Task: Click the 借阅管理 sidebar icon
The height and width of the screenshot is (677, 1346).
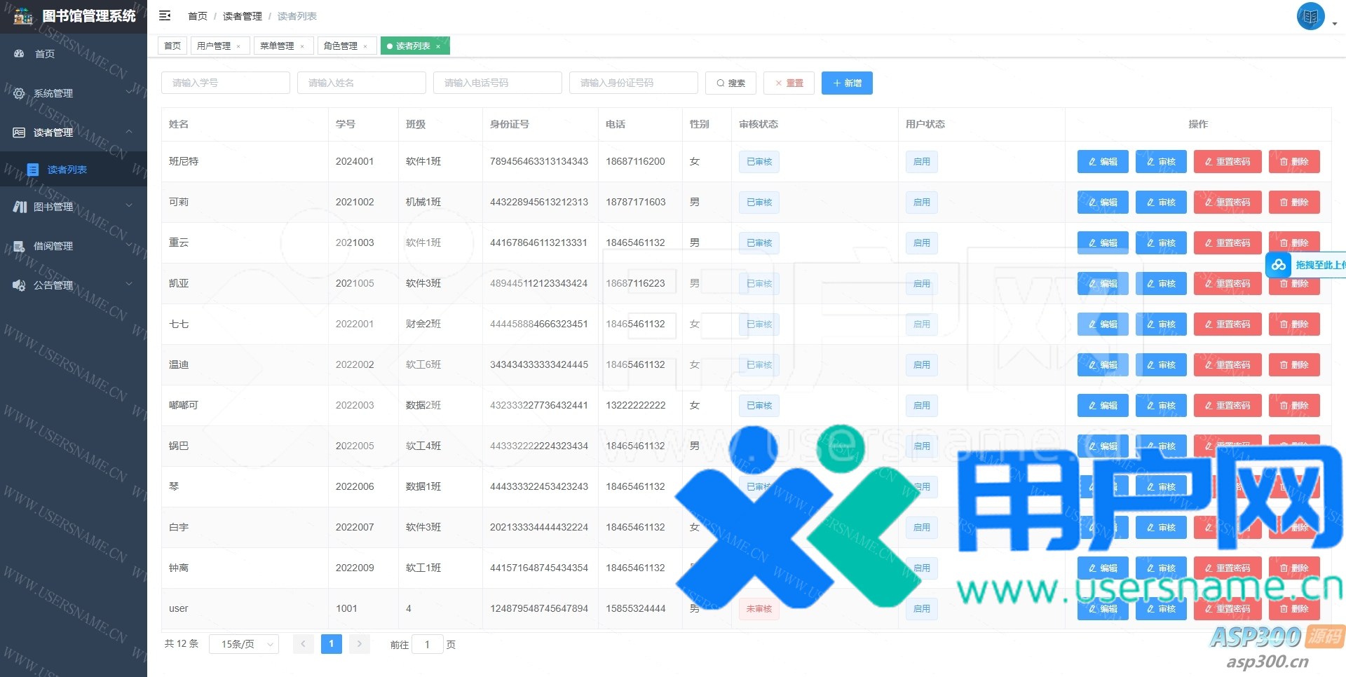Action: click(x=19, y=246)
